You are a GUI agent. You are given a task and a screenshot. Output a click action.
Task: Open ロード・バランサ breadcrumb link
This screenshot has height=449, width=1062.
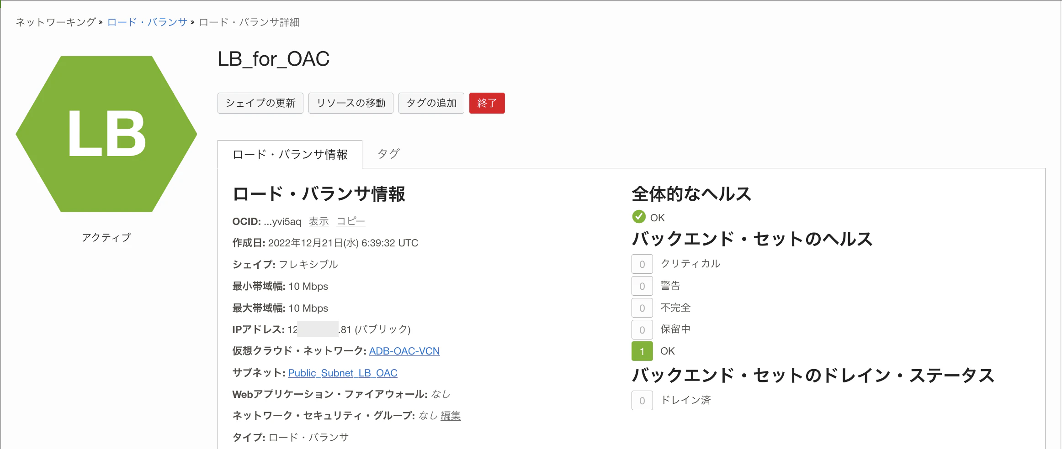point(147,22)
